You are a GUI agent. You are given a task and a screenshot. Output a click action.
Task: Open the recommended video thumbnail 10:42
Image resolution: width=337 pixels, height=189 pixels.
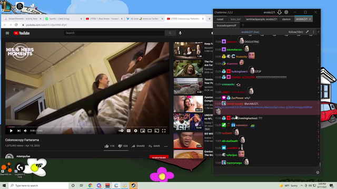(x=189, y=122)
